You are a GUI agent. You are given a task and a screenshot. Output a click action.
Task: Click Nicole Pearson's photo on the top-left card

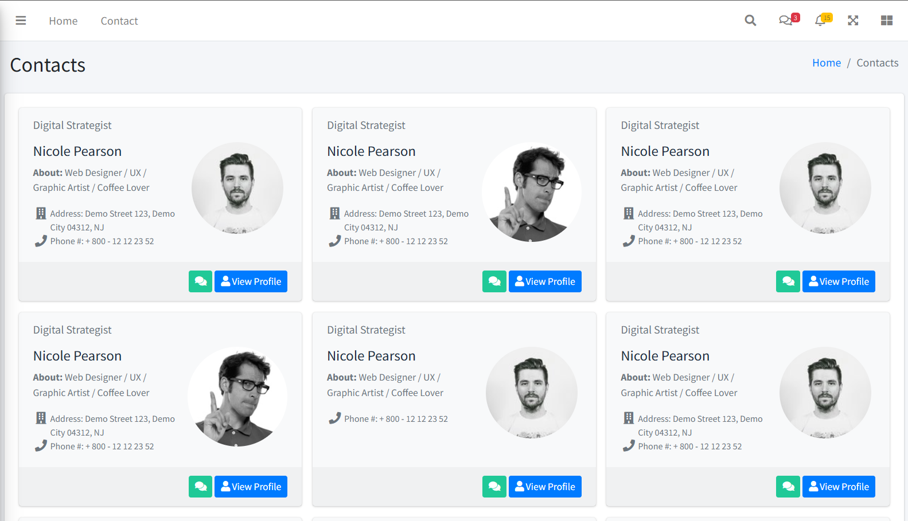pos(237,188)
